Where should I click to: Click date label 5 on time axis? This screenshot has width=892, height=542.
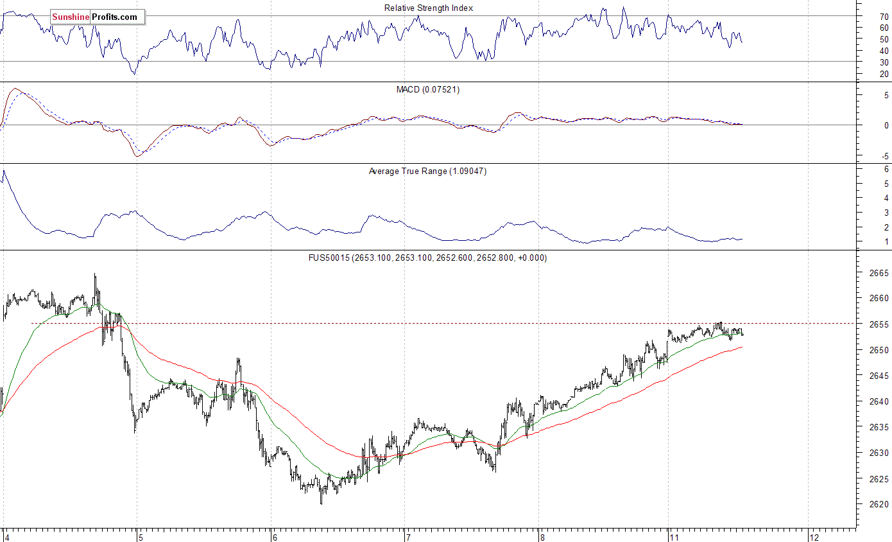click(x=141, y=537)
